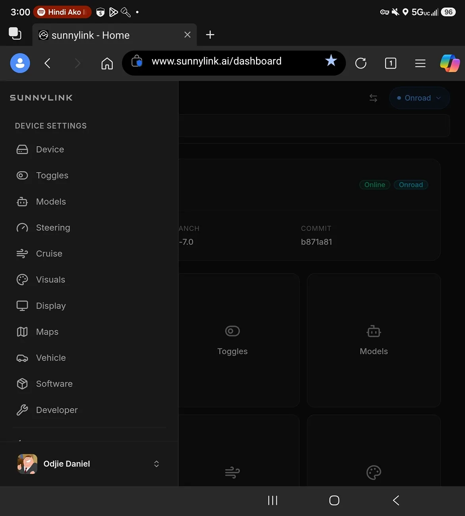The image size is (465, 516).
Task: Go to browser home page
Action: 107,63
